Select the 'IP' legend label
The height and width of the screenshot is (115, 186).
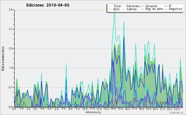point(170,6)
